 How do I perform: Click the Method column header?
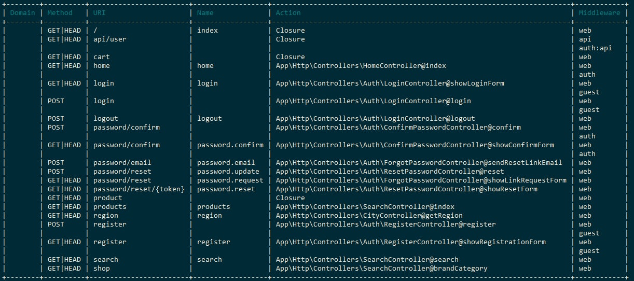coord(60,12)
